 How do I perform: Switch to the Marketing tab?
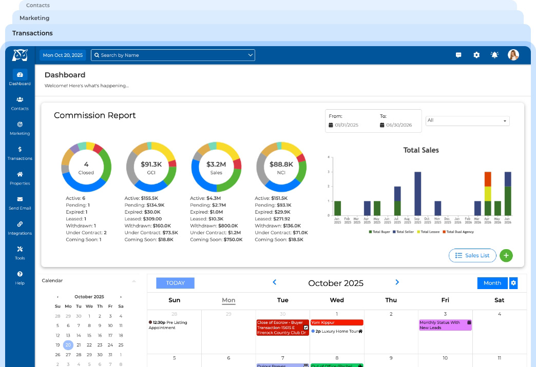34,18
